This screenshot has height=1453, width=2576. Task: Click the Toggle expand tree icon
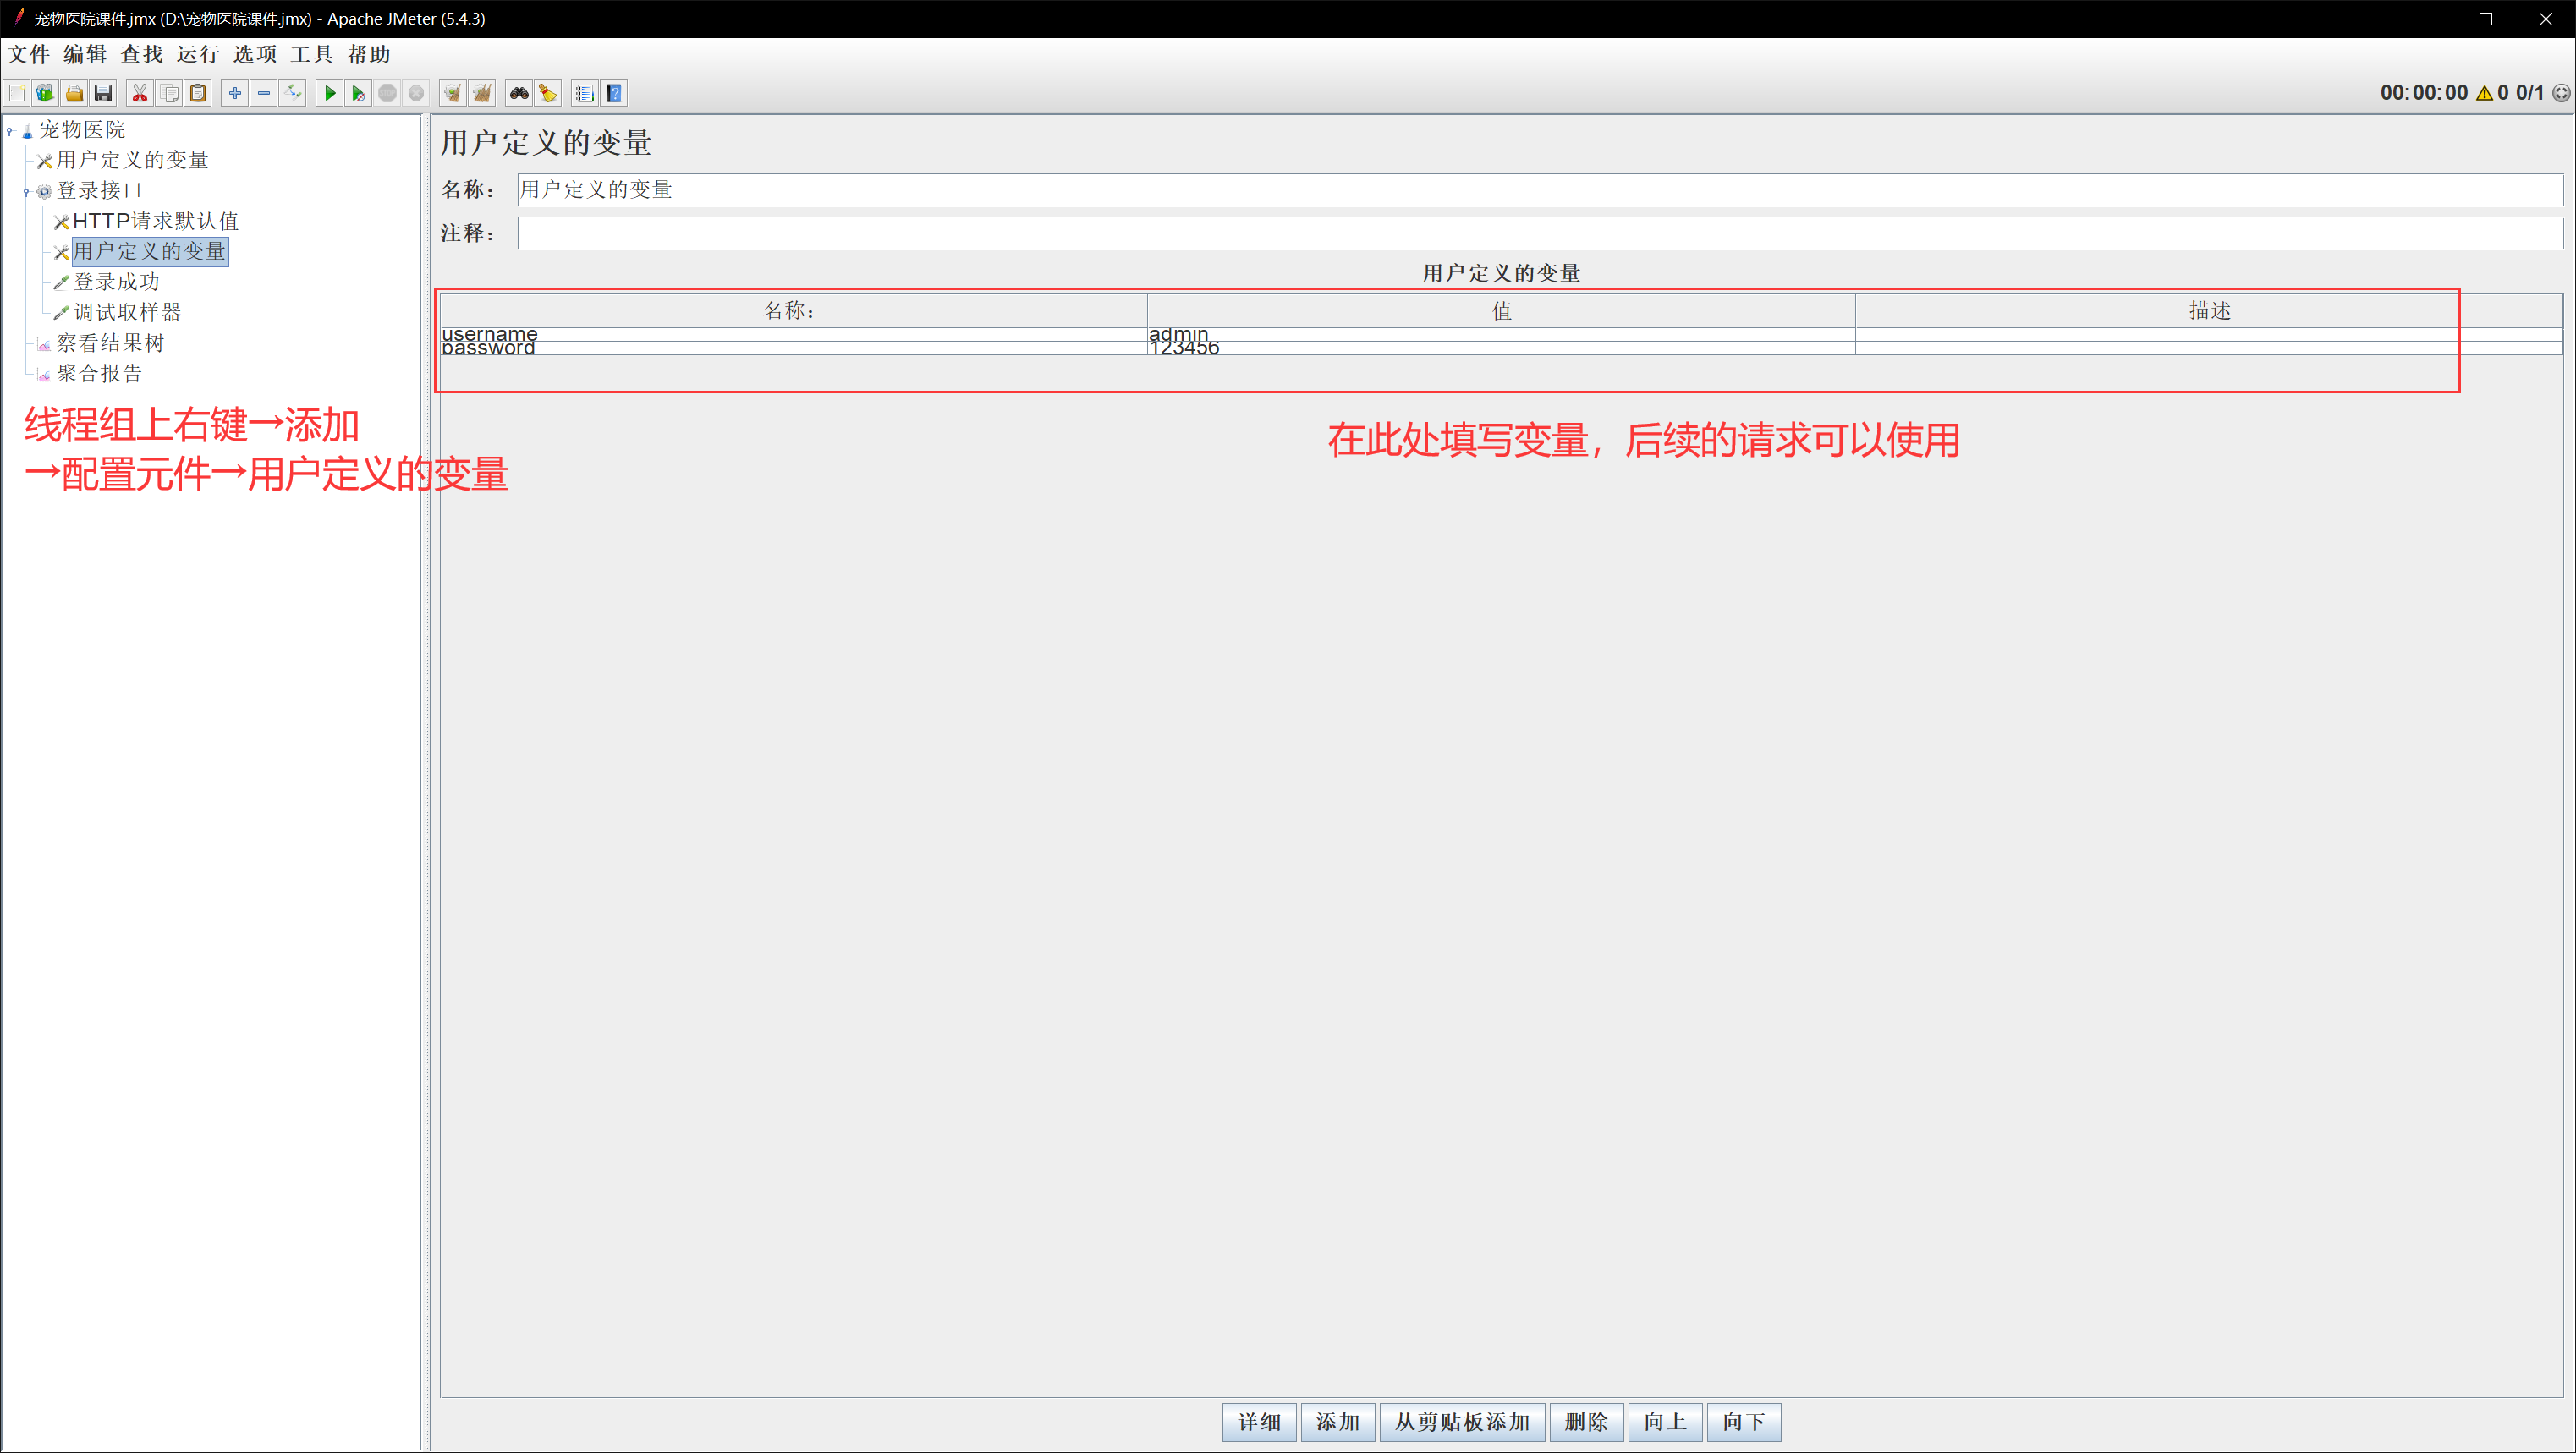[x=293, y=93]
